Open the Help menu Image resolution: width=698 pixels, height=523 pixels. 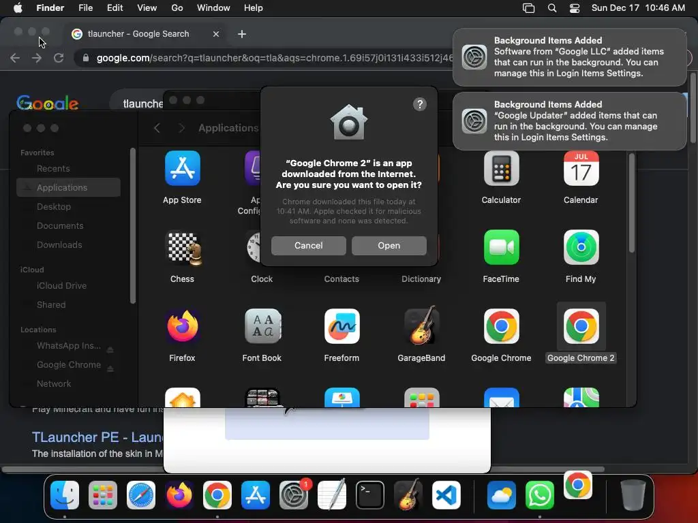coord(254,8)
